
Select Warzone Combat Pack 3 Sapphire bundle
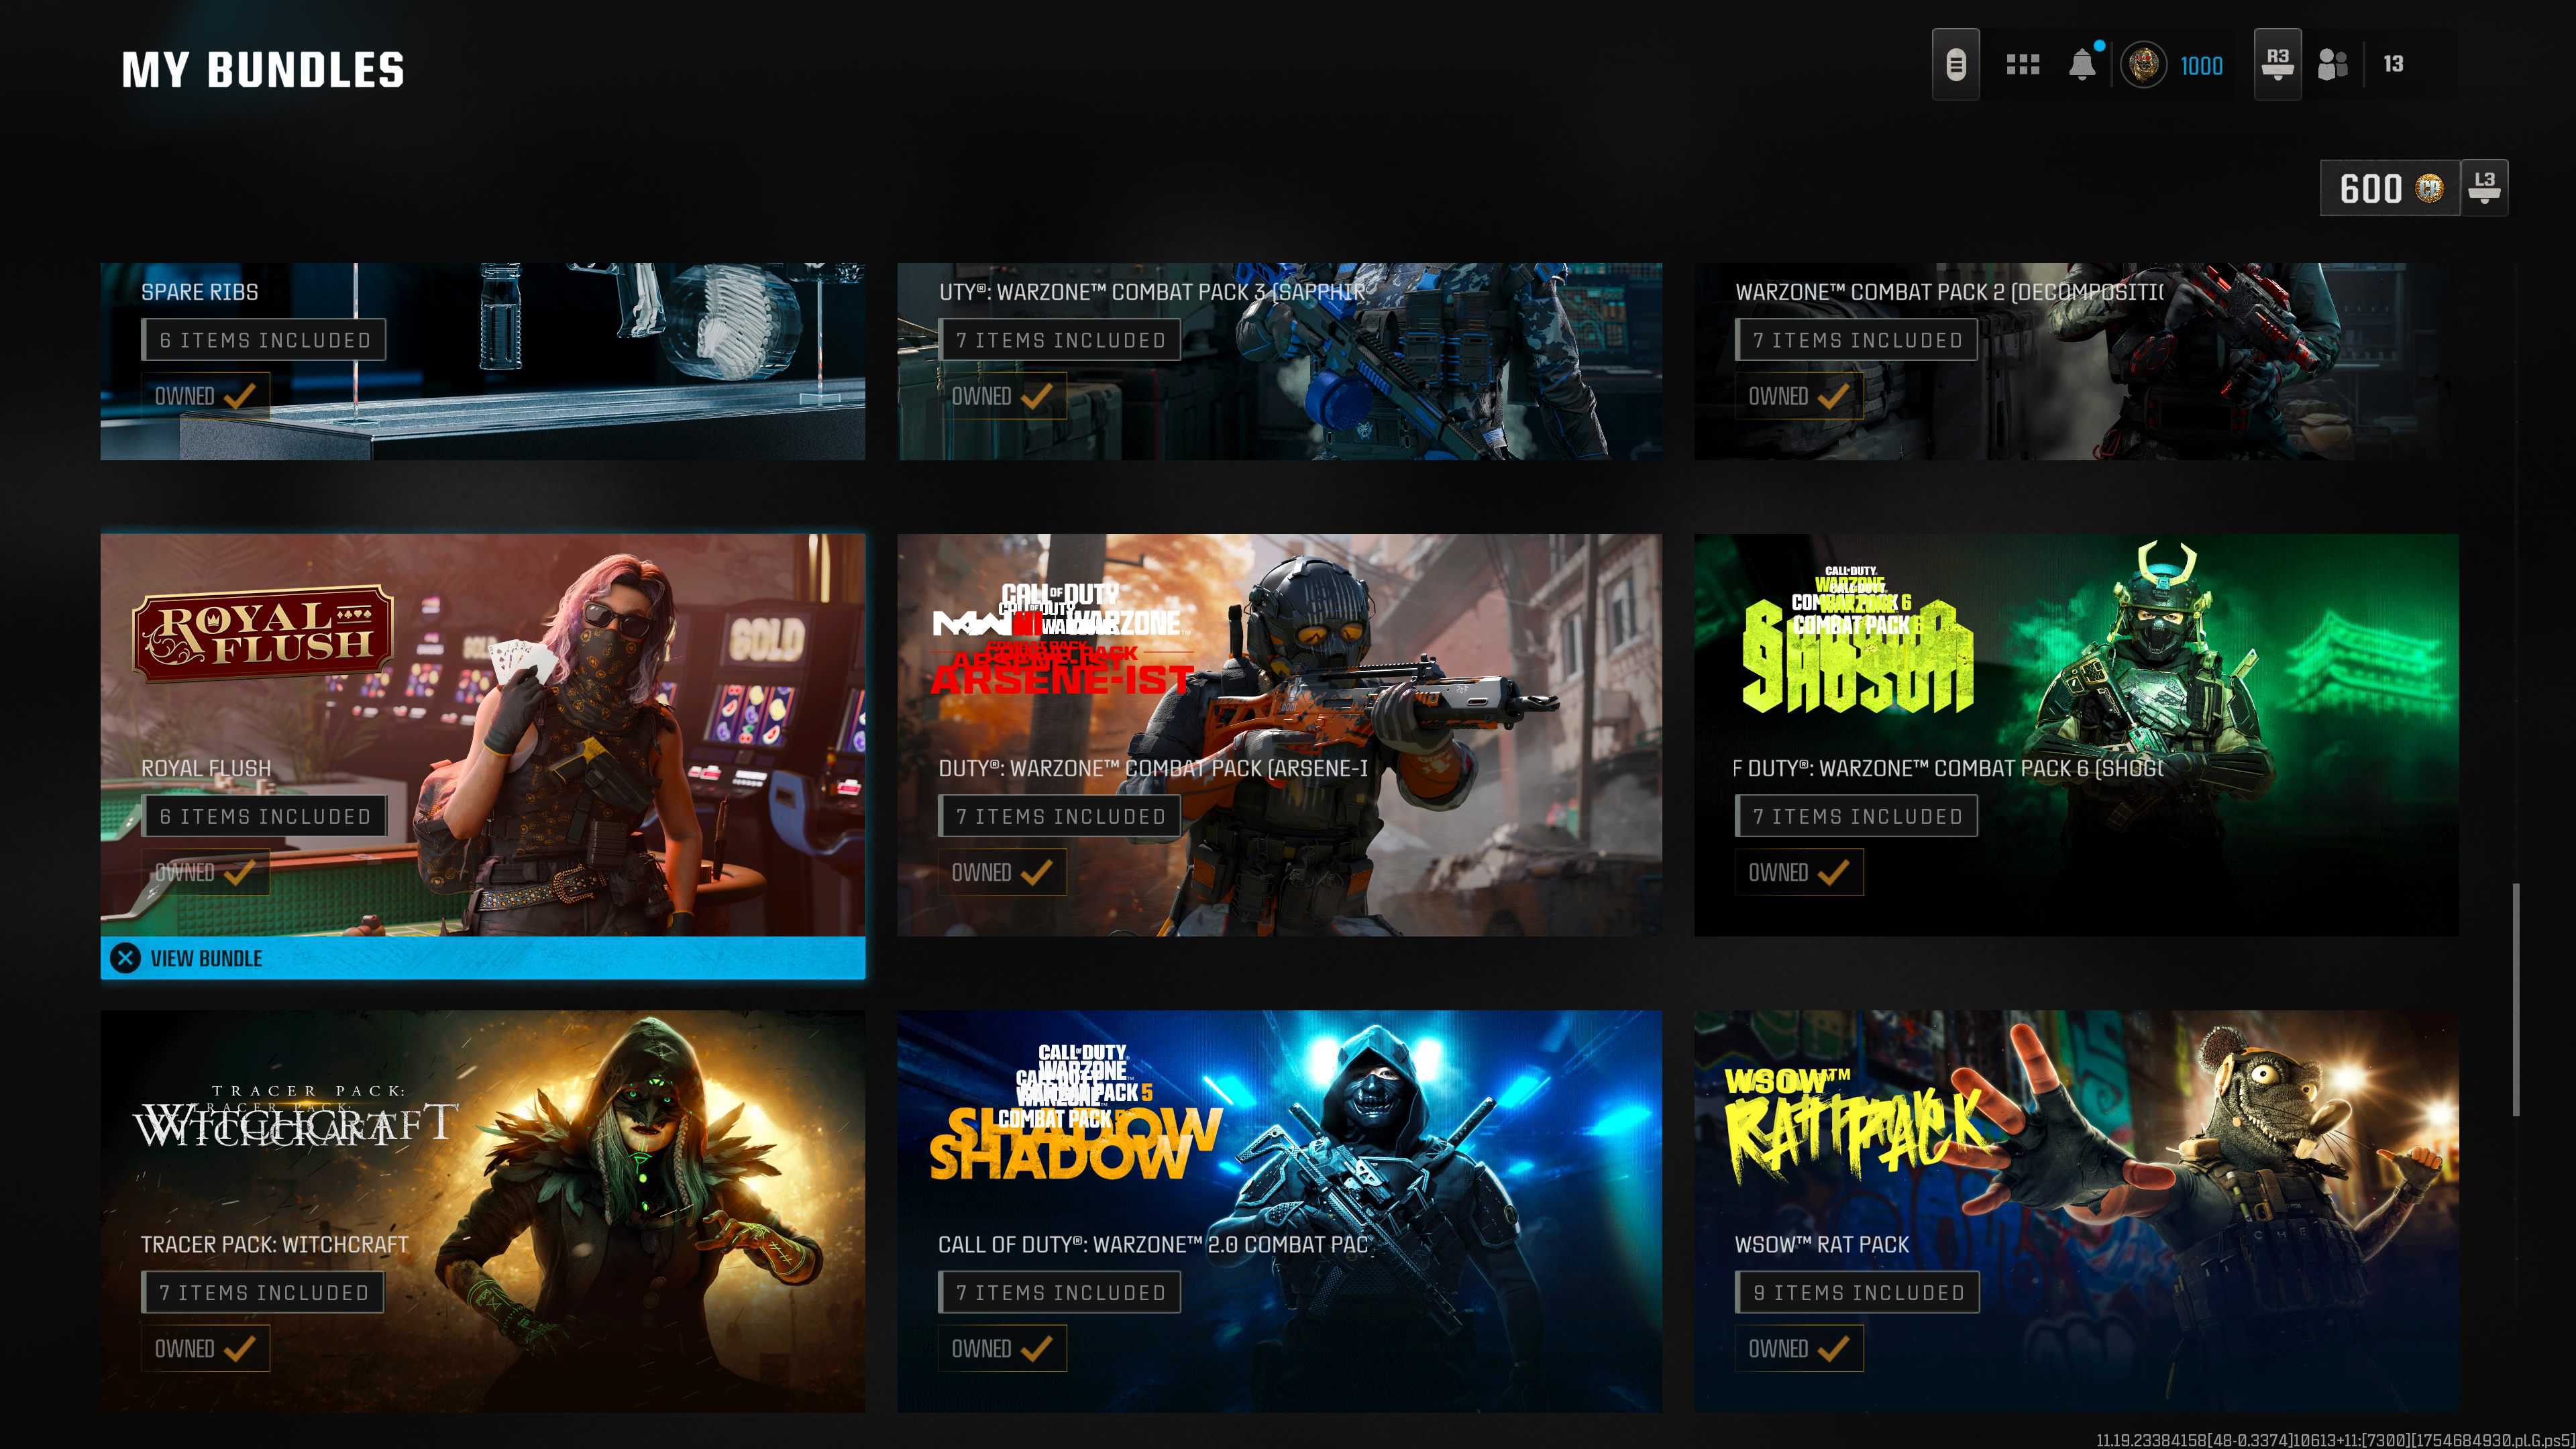(x=1279, y=361)
